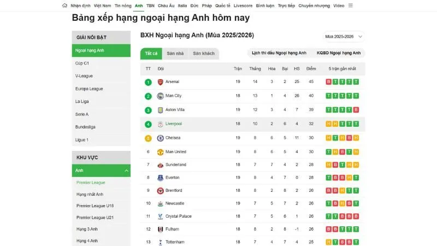The height and width of the screenshot is (246, 437).
Task: Open Chuyển nhượng in the top menu
Action: tap(314, 5)
